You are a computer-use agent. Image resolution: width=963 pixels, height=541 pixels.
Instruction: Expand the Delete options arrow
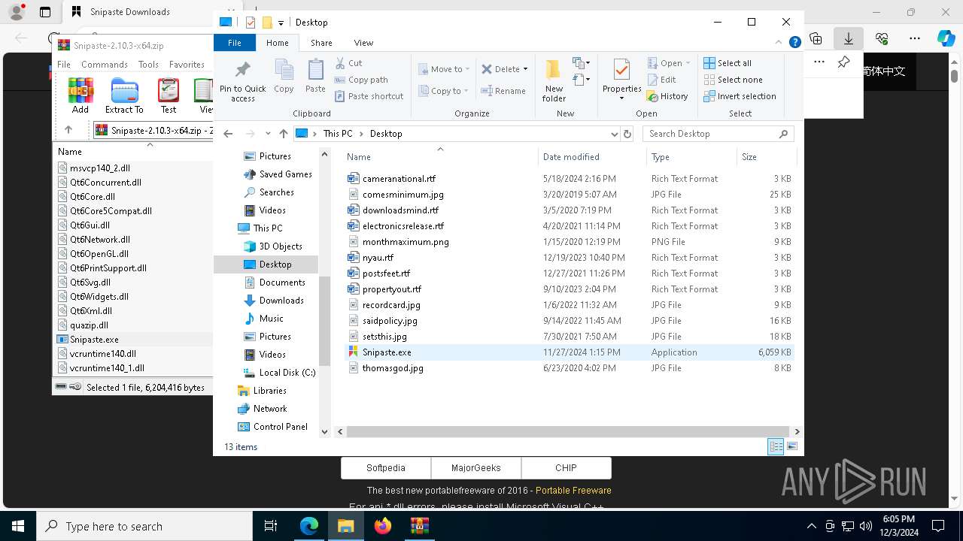525,69
